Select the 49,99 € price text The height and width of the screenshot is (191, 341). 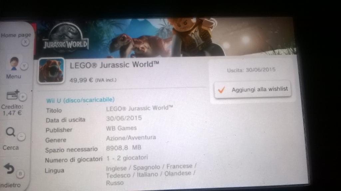click(81, 80)
